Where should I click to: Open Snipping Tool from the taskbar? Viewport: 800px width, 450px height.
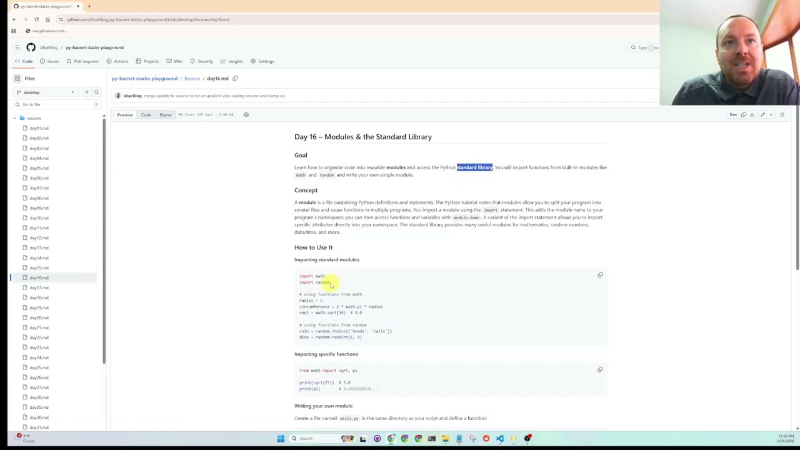tap(472, 438)
